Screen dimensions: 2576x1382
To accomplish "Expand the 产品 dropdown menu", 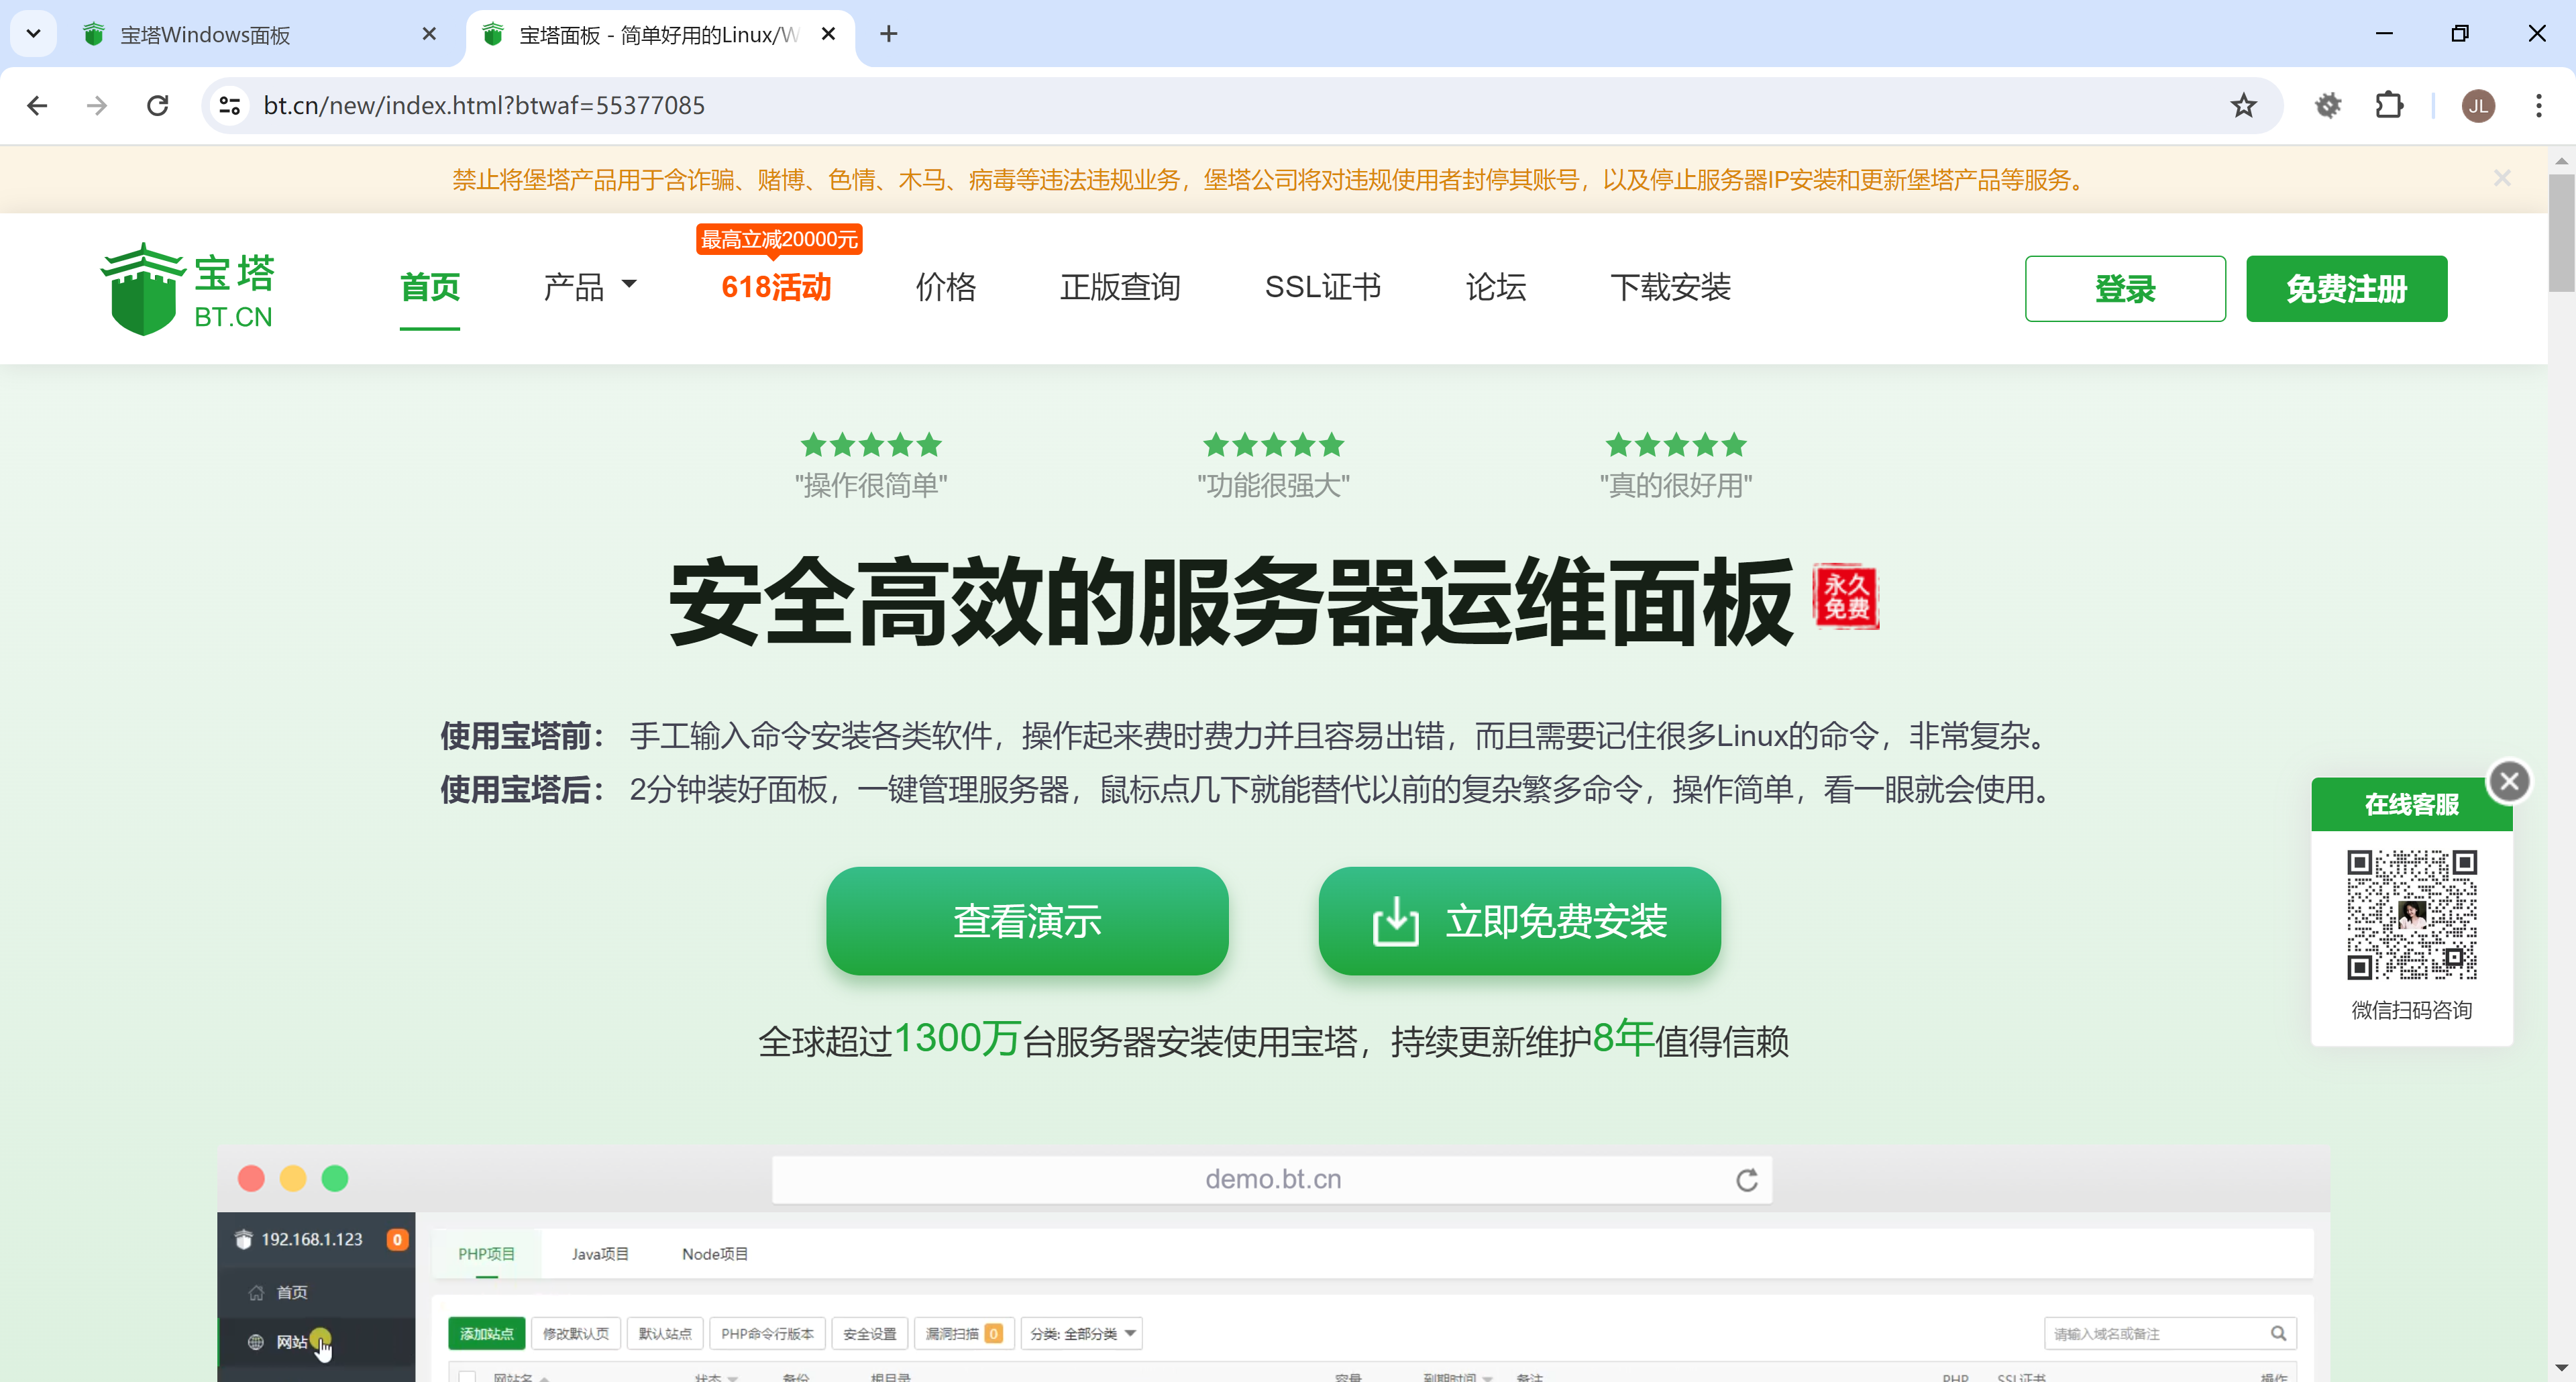I will click(x=590, y=288).
